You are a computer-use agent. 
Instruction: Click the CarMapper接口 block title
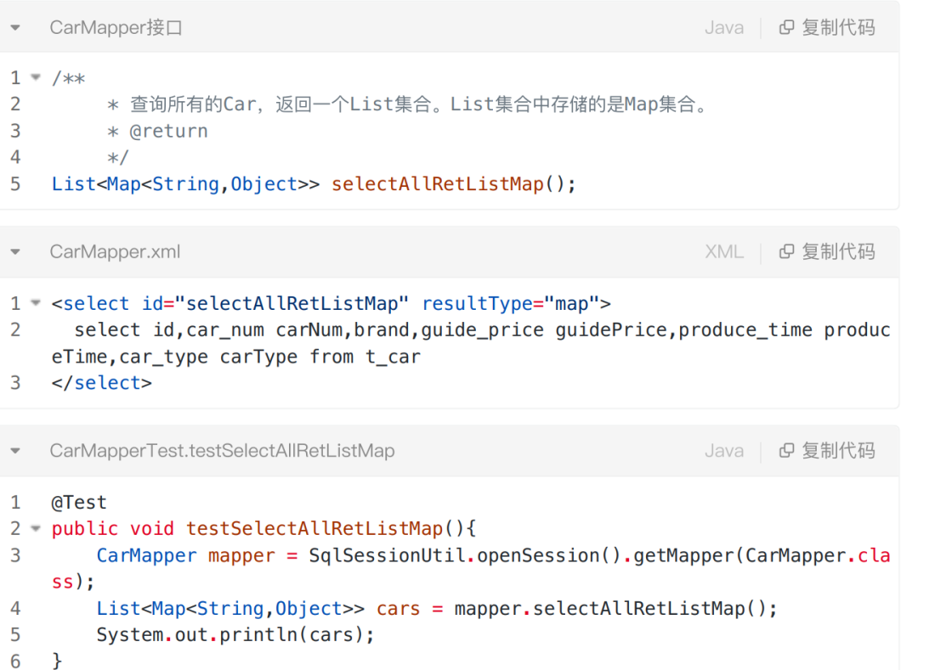116,28
